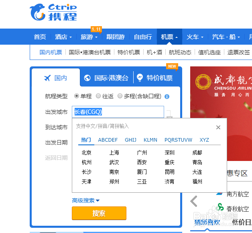Click the 出发城市 input field
252x233 pixels.
tap(118, 112)
